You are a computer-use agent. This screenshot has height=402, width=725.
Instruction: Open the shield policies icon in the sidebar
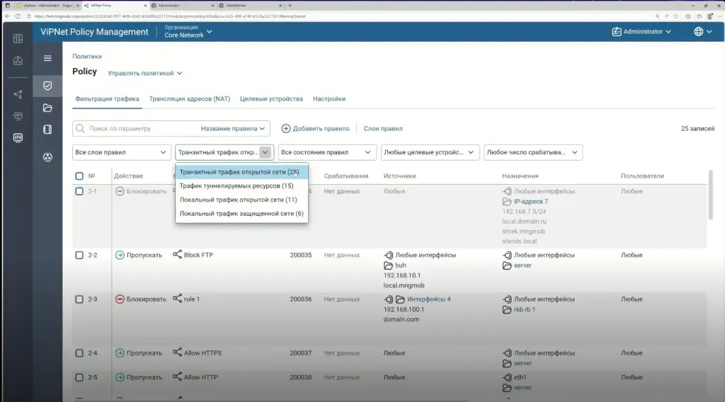point(47,86)
